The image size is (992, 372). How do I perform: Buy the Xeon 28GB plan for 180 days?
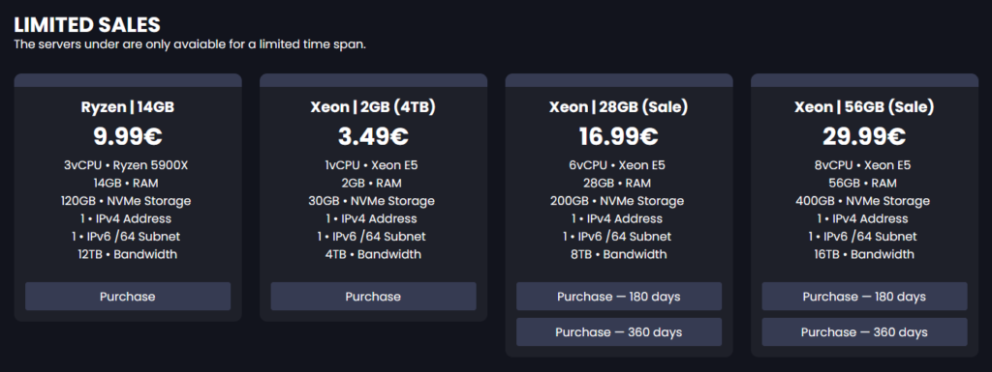point(619,297)
